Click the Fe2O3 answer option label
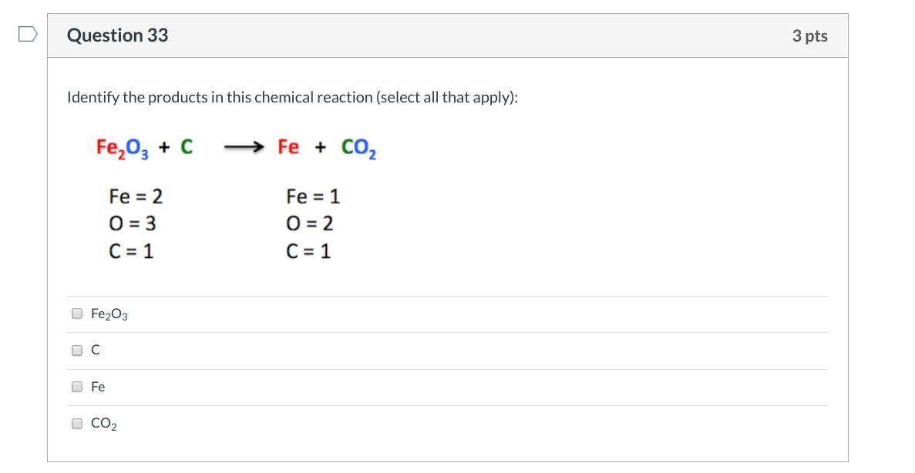915x473 pixels. [x=109, y=314]
